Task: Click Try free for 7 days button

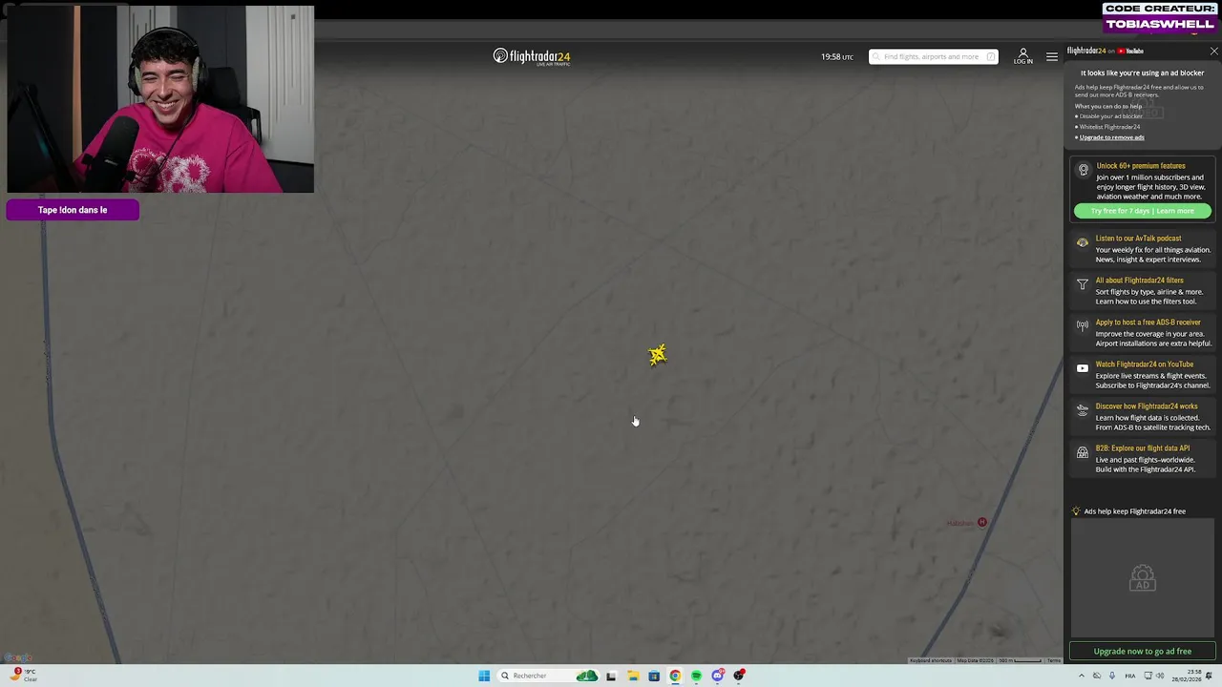Action: pos(1142,211)
